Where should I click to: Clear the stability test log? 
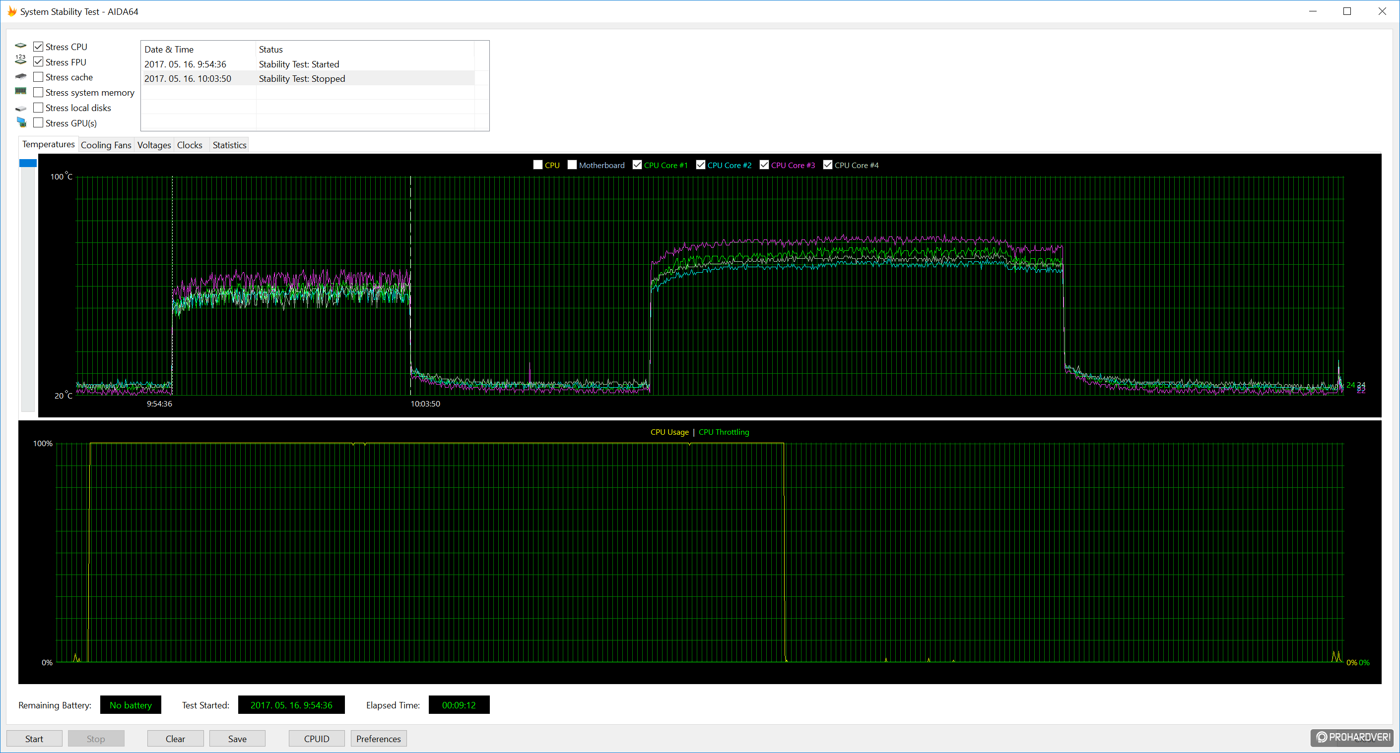coord(176,738)
